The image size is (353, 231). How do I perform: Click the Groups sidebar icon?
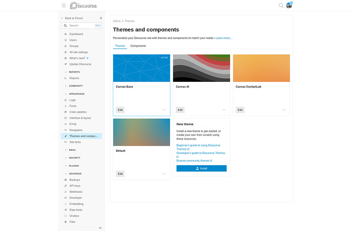click(x=65, y=46)
